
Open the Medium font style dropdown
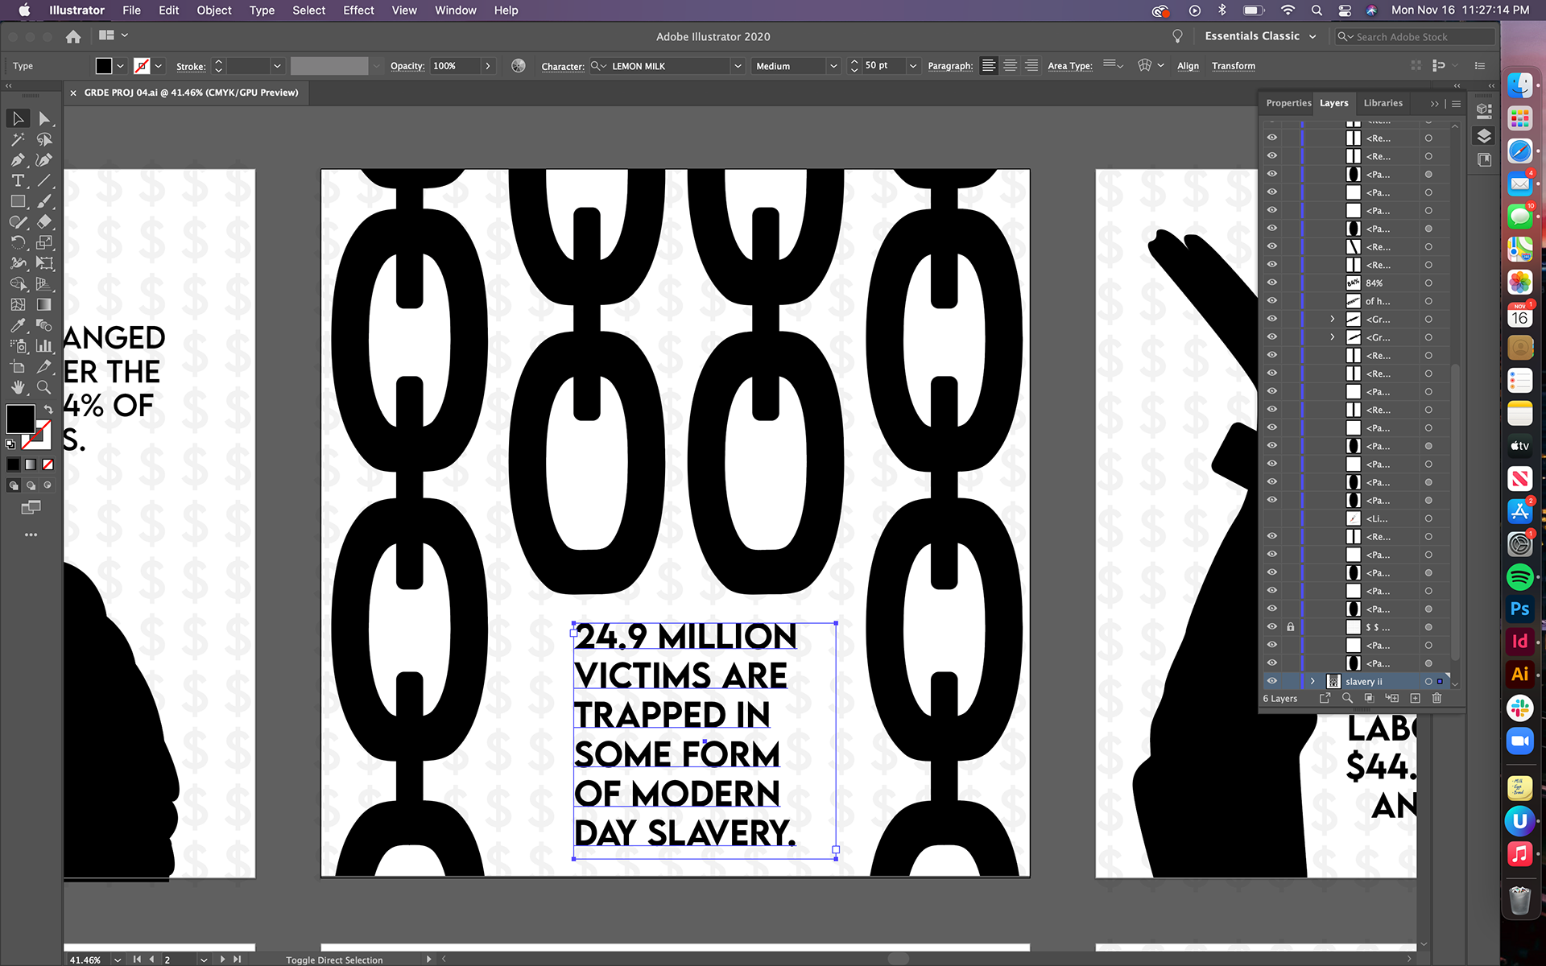coord(833,66)
